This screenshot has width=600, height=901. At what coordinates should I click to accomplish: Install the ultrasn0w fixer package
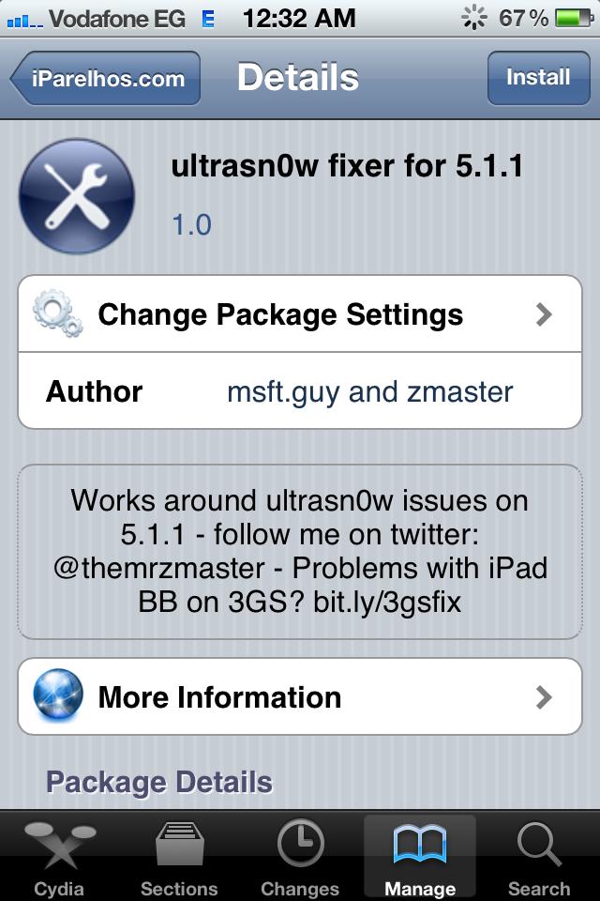538,78
